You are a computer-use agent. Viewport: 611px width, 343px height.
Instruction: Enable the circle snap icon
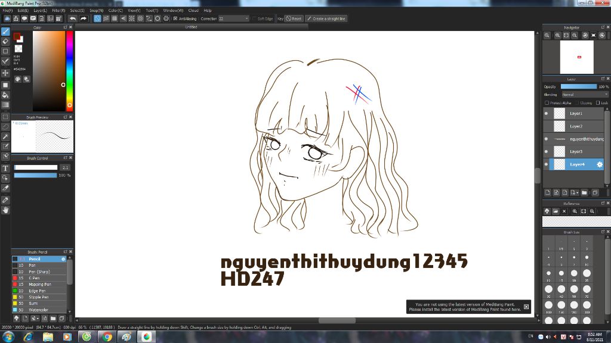pyautogui.click(x=158, y=18)
